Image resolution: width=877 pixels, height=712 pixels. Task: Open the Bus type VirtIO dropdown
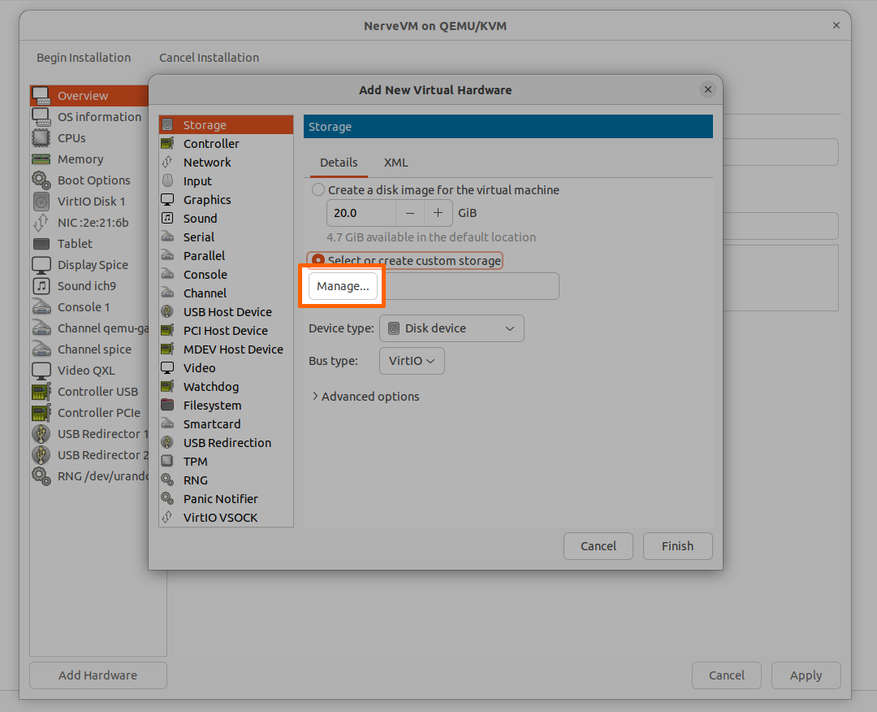(x=412, y=361)
